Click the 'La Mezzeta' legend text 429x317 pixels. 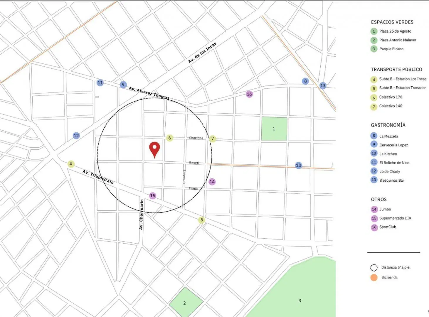click(389, 136)
